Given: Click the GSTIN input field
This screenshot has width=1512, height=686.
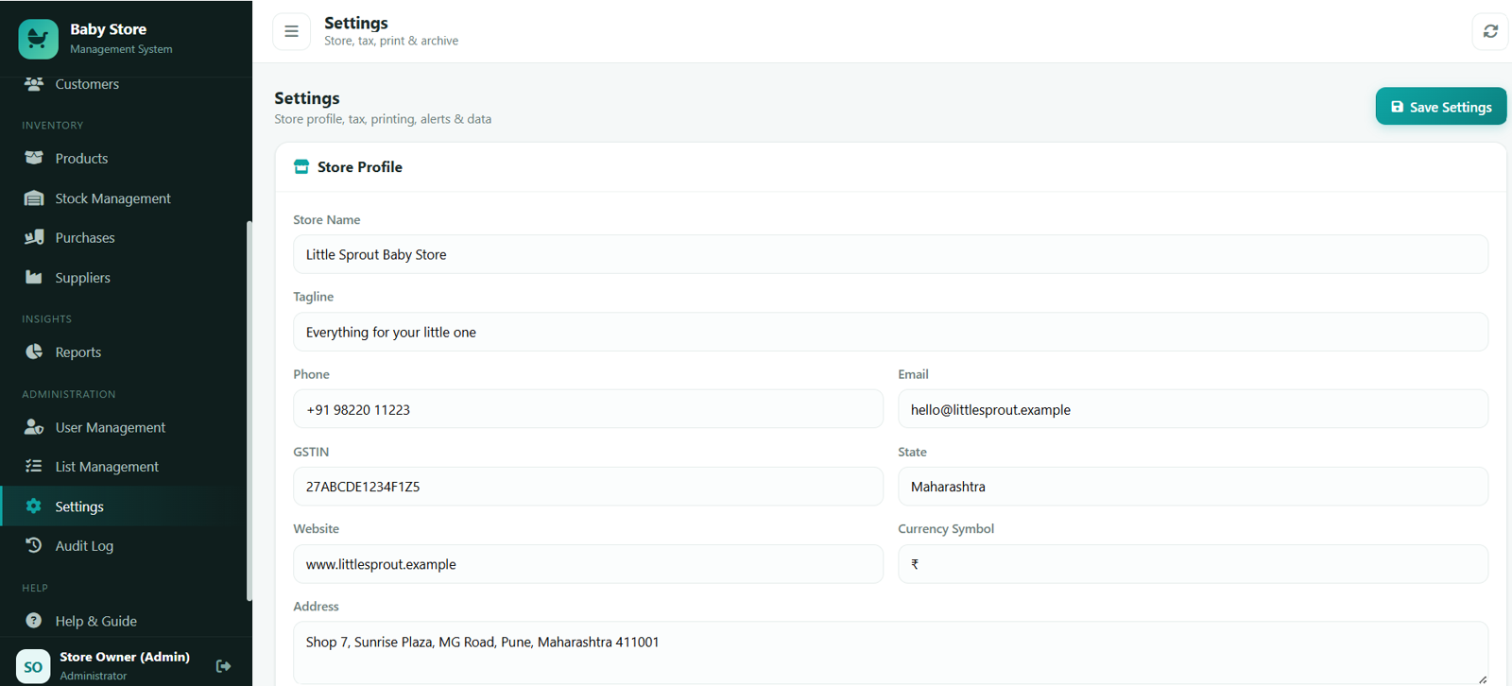Looking at the screenshot, I should (588, 487).
